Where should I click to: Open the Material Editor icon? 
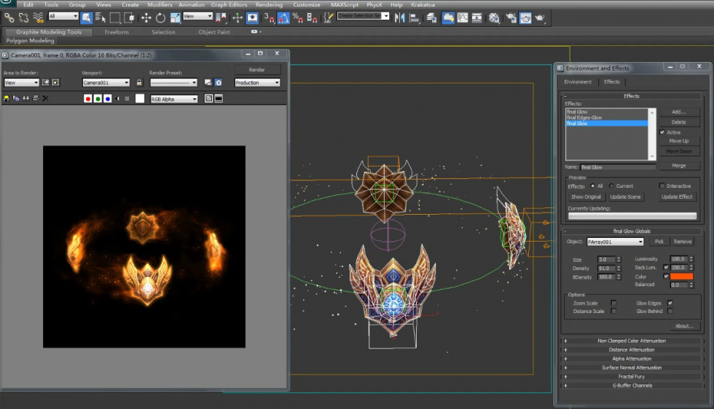(x=494, y=17)
